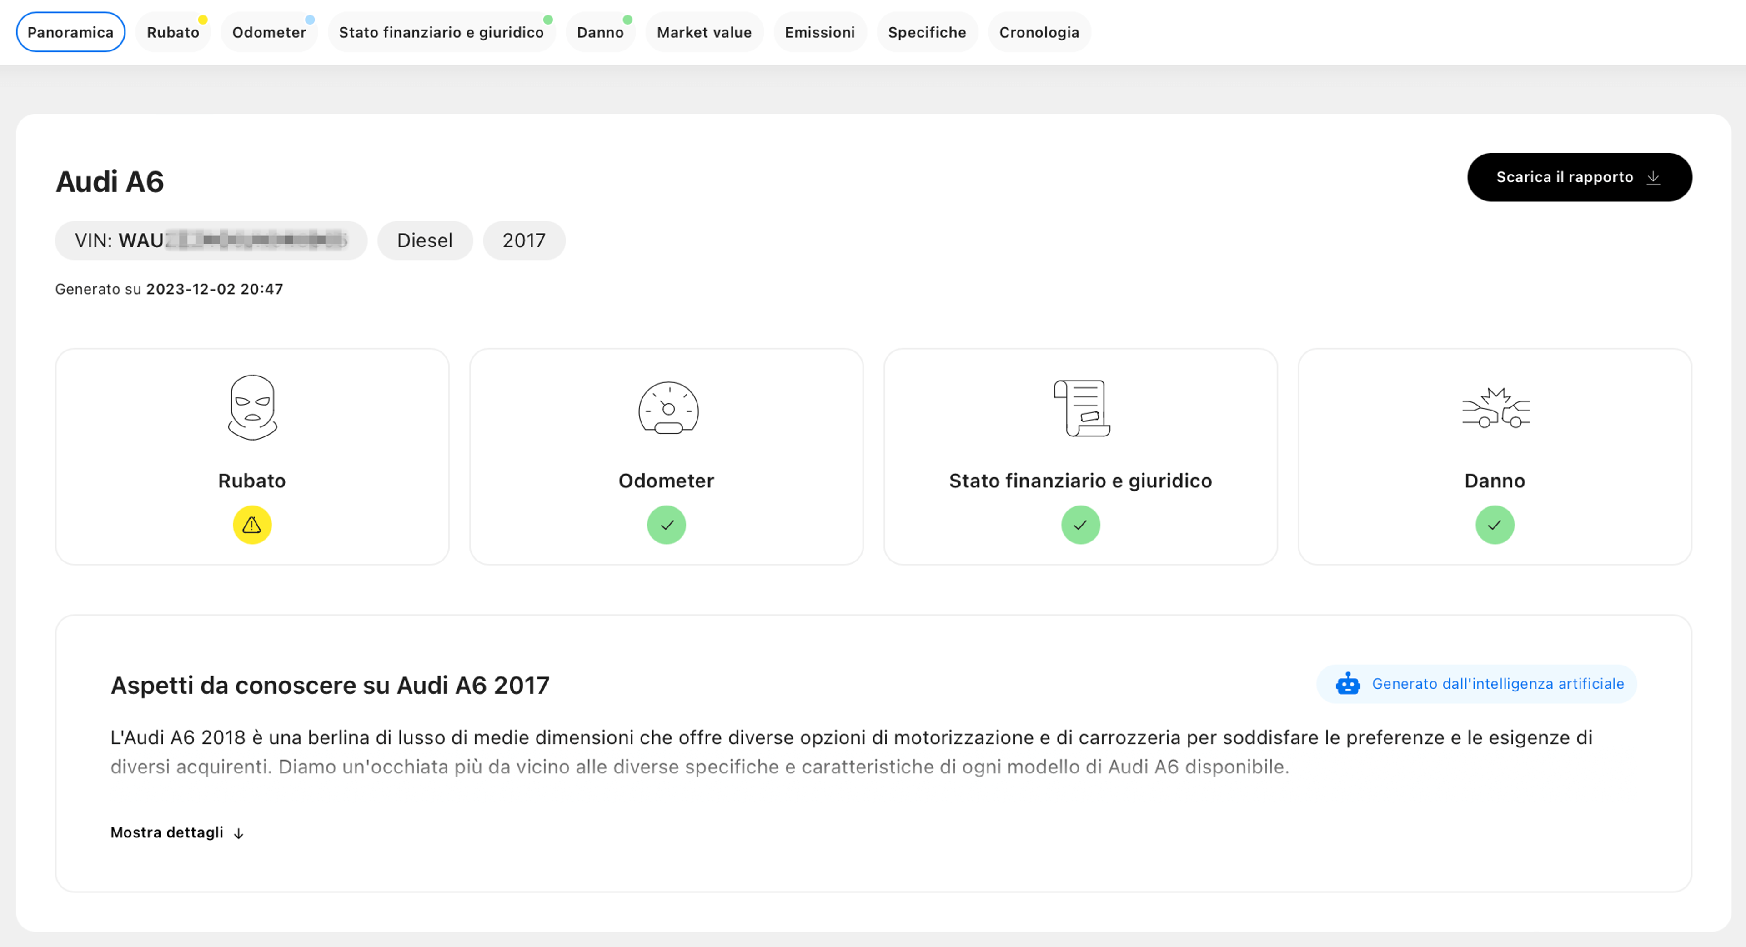Open Stato finanziario e giuridico tab
The height and width of the screenshot is (947, 1746).
point(441,32)
